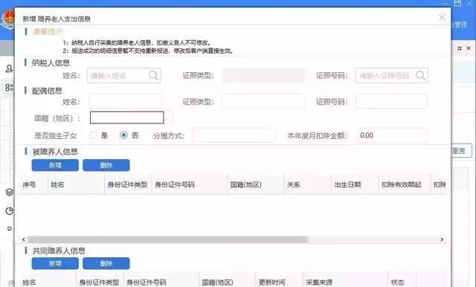Click 新增 under 共同赡养人信息
The width and height of the screenshot is (476, 287).
[x=55, y=263]
